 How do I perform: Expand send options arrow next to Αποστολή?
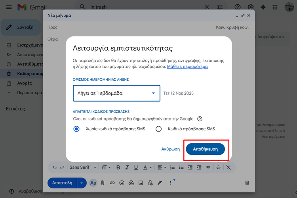point(82,183)
